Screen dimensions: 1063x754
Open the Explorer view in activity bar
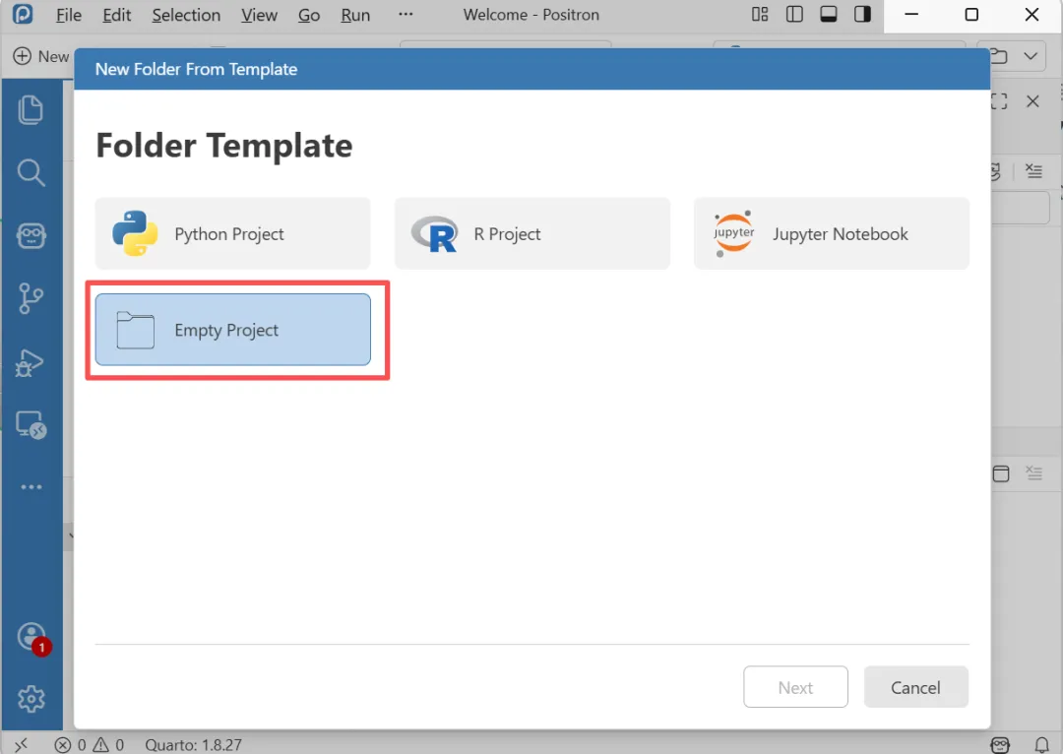(x=31, y=110)
